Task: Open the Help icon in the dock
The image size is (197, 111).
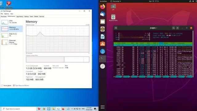Action: coord(103,51)
